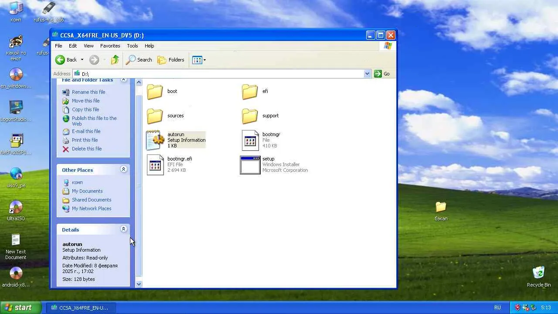Click the E-mail this file link

point(86,131)
